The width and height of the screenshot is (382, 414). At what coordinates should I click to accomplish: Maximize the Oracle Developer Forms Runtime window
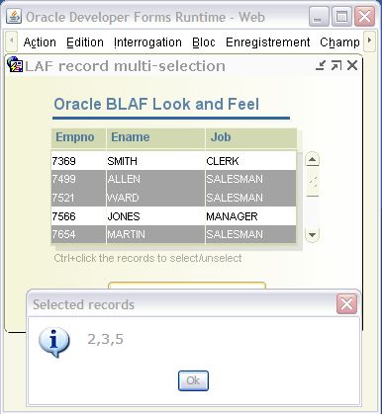341,16
